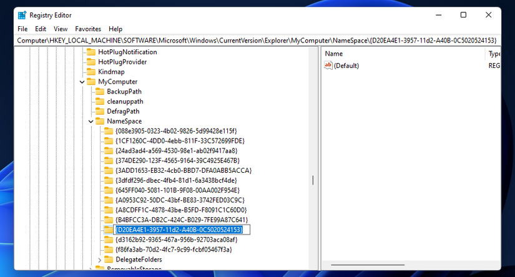Click the Type column header
The height and width of the screenshot is (277, 515).
[x=493, y=54]
